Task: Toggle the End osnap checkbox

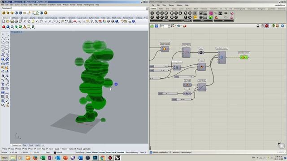Action: (3, 149)
